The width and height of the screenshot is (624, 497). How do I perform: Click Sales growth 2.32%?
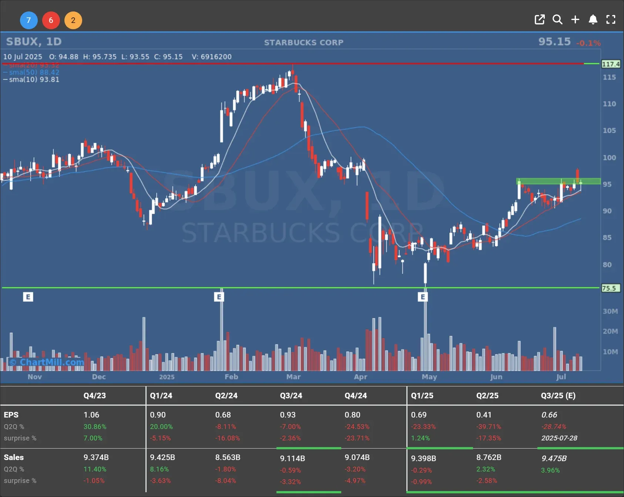486,469
